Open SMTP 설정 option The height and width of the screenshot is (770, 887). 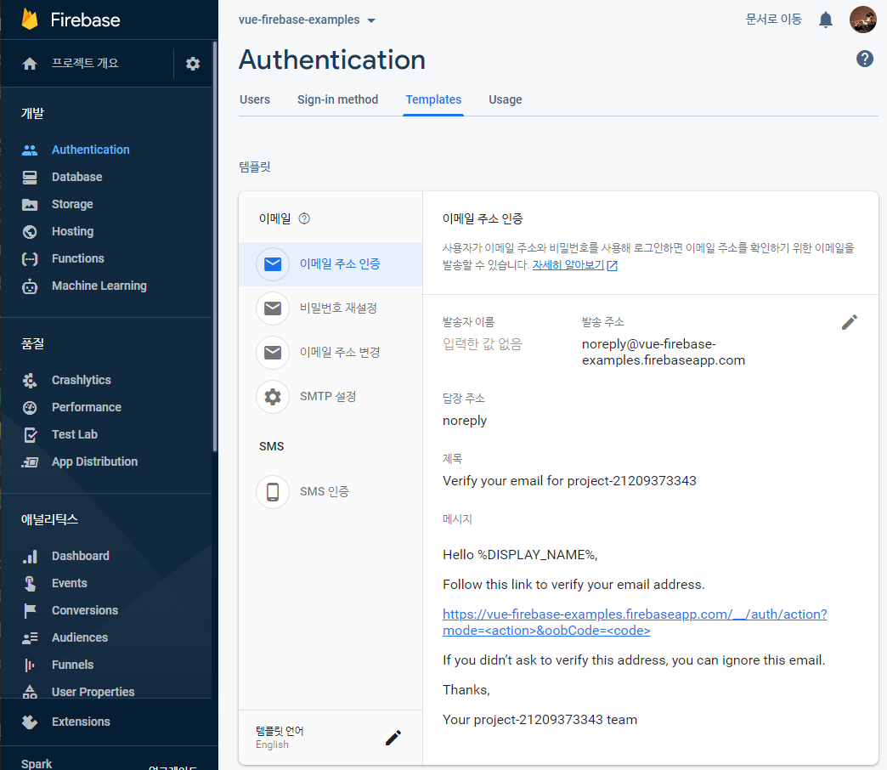point(331,397)
